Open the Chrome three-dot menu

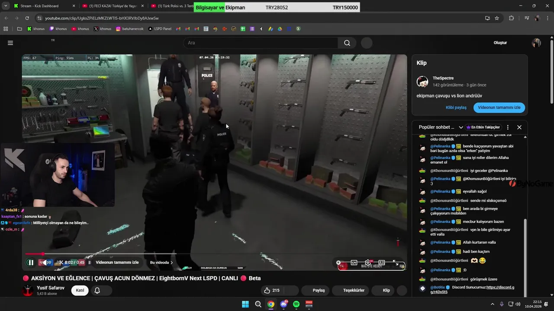point(548,18)
